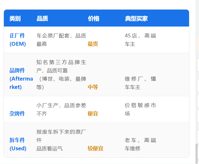
Task: Select the 拆车件 (Used) category cell
Action: (18, 144)
